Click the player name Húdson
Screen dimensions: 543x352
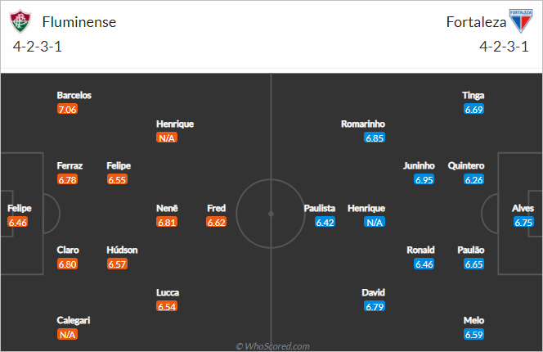[122, 250]
